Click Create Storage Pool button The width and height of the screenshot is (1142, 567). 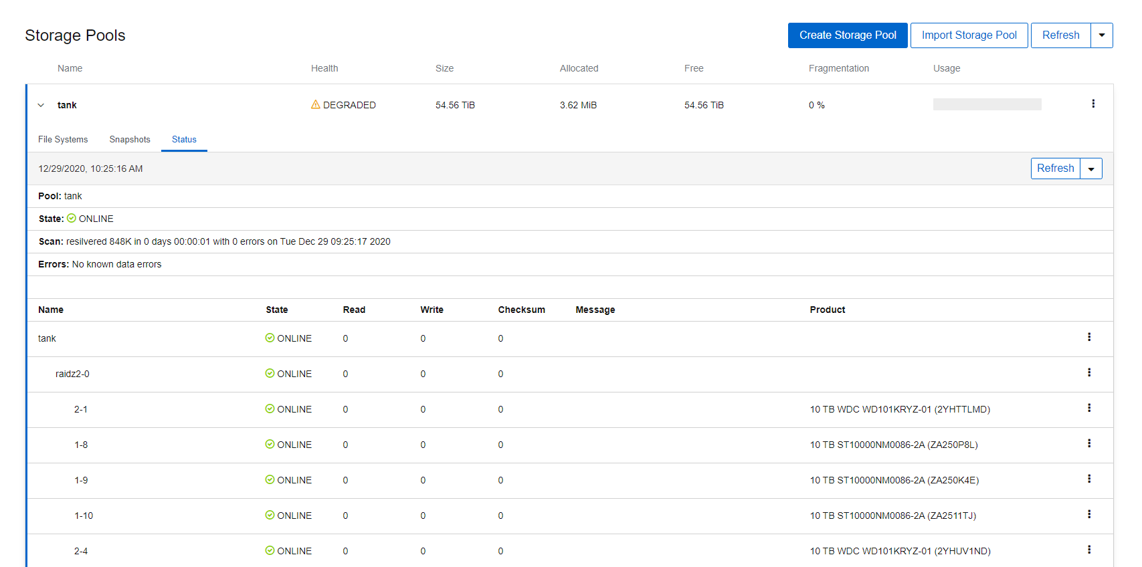pyautogui.click(x=848, y=35)
